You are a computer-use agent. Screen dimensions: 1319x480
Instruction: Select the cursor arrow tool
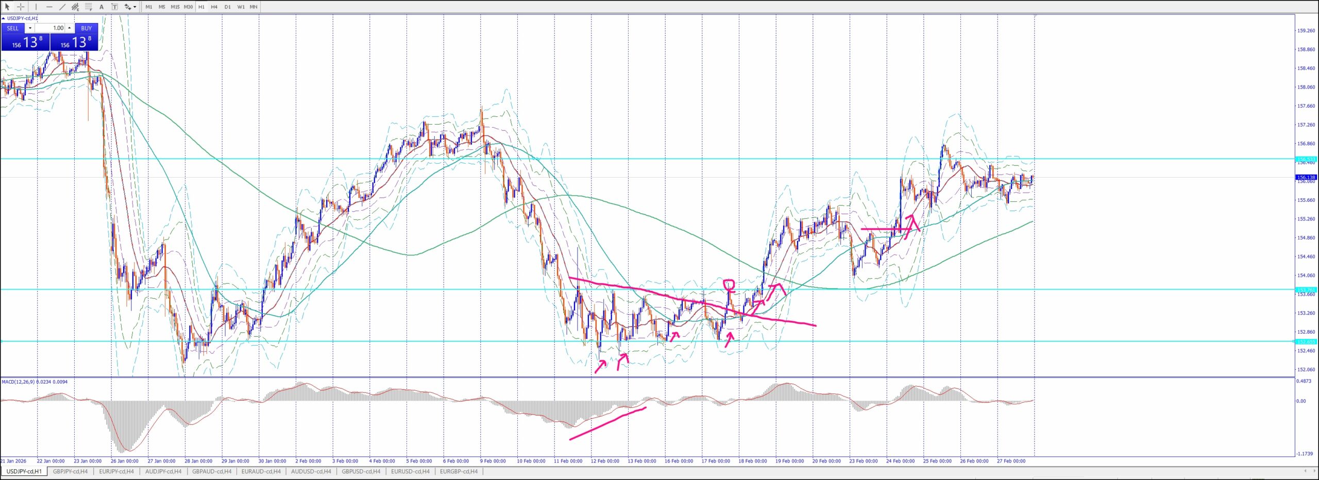tap(7, 7)
